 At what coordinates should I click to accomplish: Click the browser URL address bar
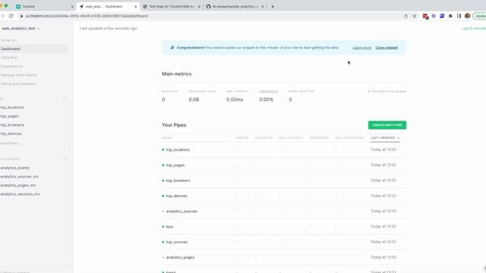[211, 16]
